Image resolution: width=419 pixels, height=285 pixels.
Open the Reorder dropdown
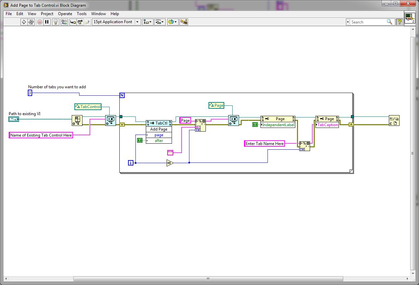pos(172,22)
